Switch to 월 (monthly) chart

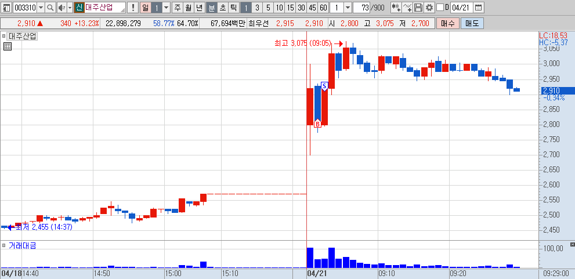188,8
